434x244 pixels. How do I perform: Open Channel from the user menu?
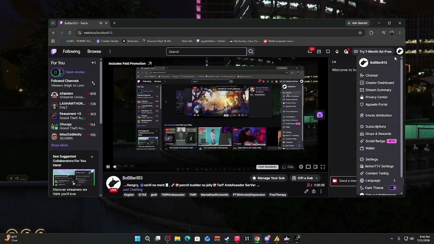tap(378, 75)
